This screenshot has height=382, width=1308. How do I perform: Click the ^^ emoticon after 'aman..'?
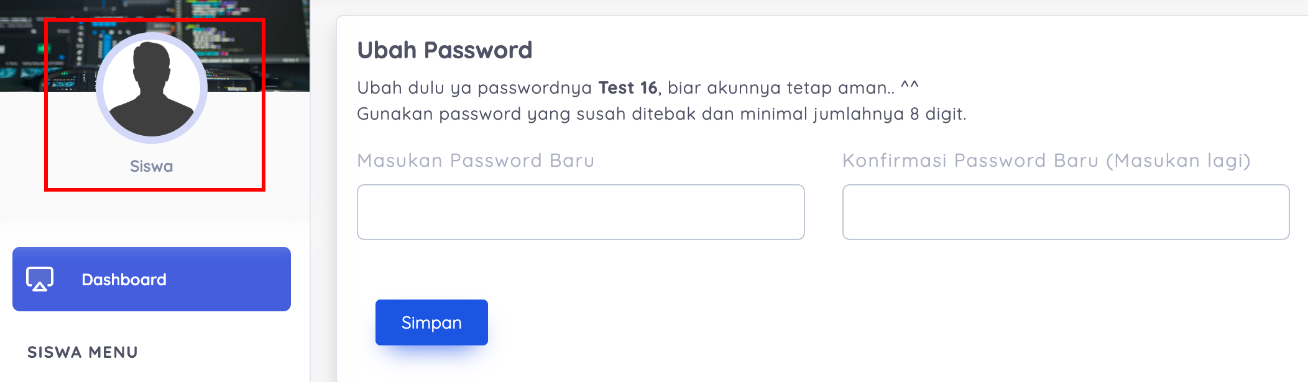(910, 87)
